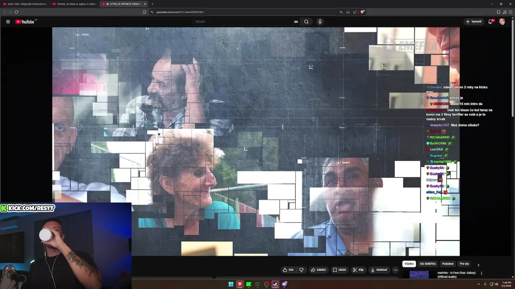Click the youtube.com address bar URL
Viewport: 515px width, 289px height.
click(180, 12)
